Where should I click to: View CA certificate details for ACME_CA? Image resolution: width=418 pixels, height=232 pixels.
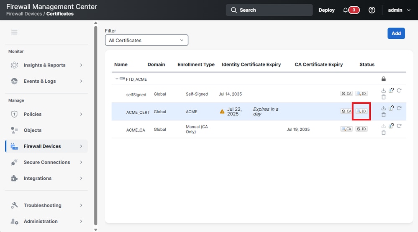pos(346,129)
